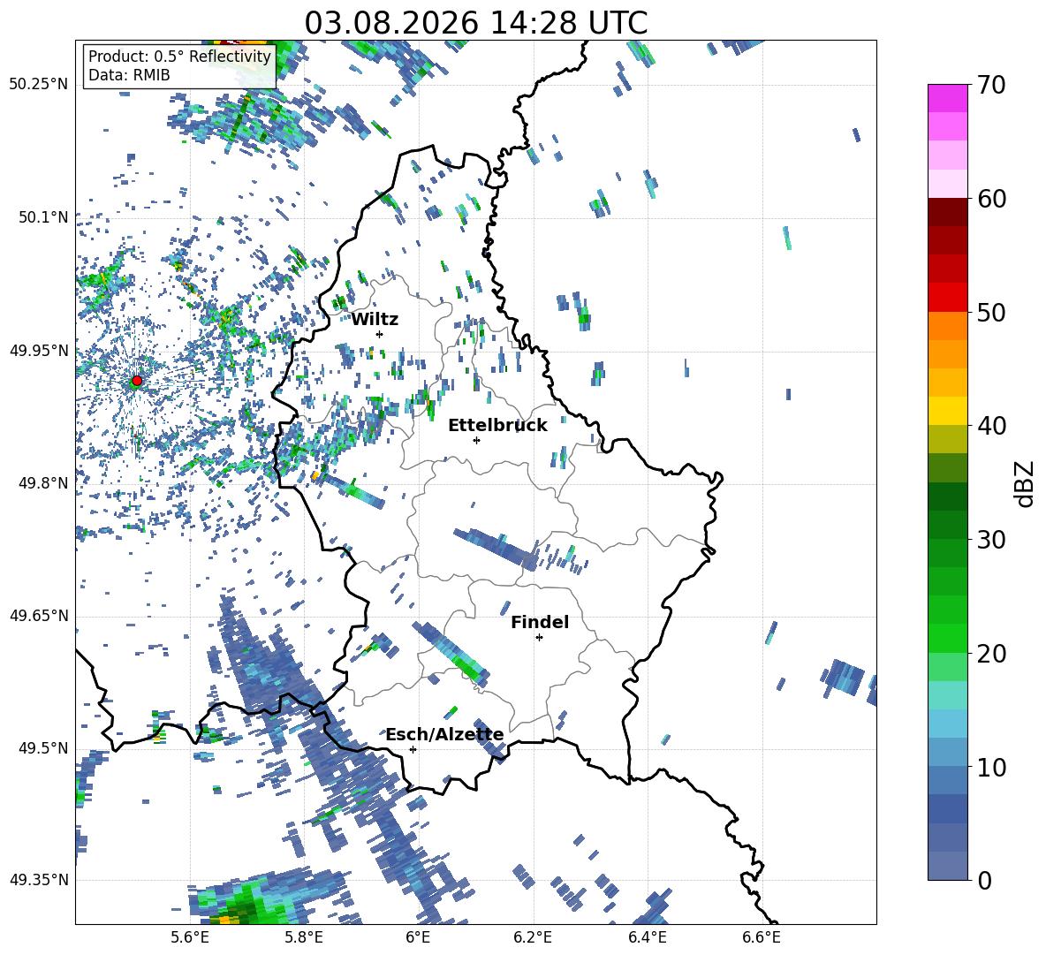Screen dimensions: 1046x955
Task: Click the Findel station cross marker
Action: (539, 638)
